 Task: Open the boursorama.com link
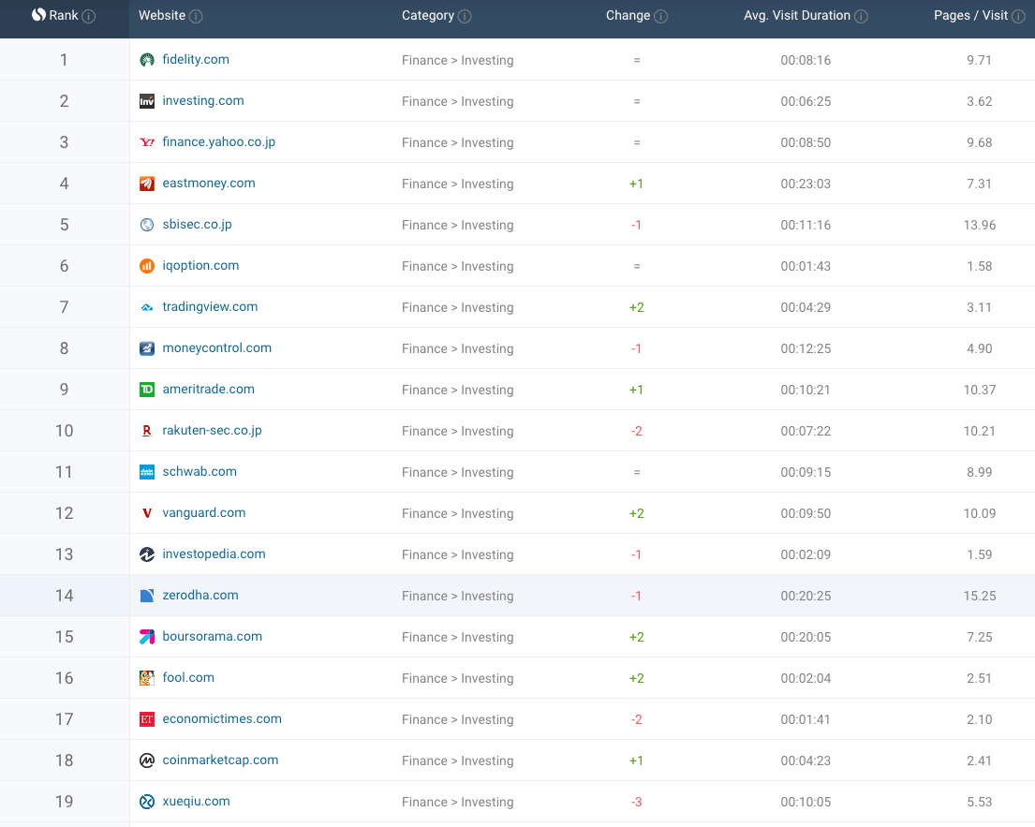pos(212,636)
